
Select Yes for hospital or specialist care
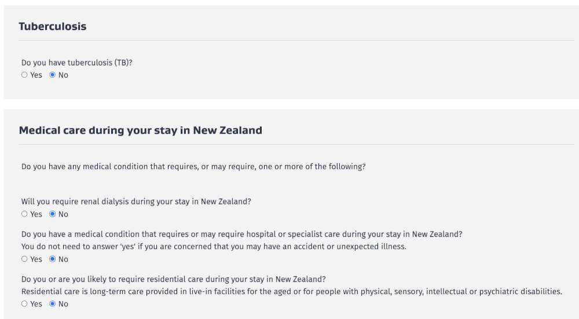tap(24, 259)
